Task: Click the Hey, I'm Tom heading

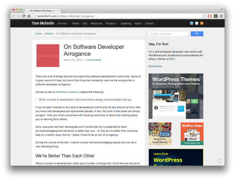Action: point(158,44)
